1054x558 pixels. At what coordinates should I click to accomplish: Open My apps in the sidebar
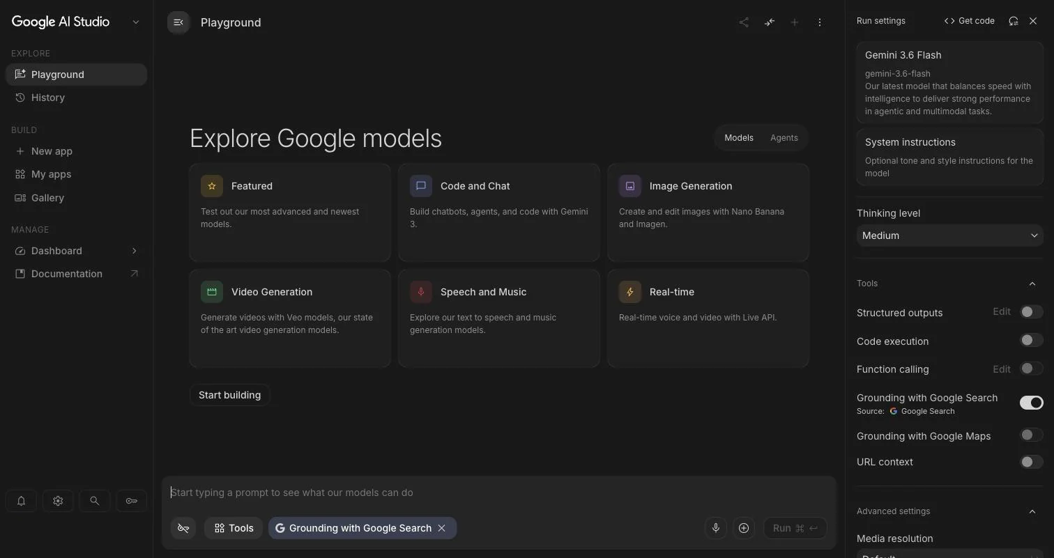point(76,174)
